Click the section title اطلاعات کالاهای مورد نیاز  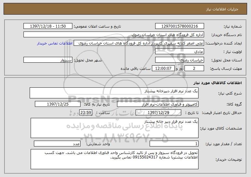coord(217,83)
